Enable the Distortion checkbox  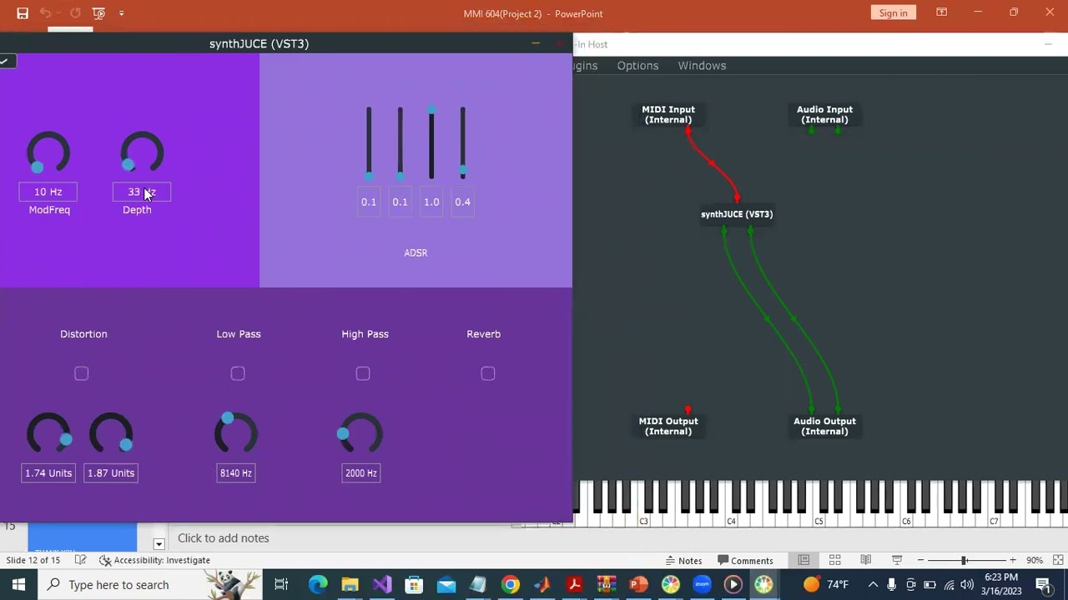tap(81, 373)
